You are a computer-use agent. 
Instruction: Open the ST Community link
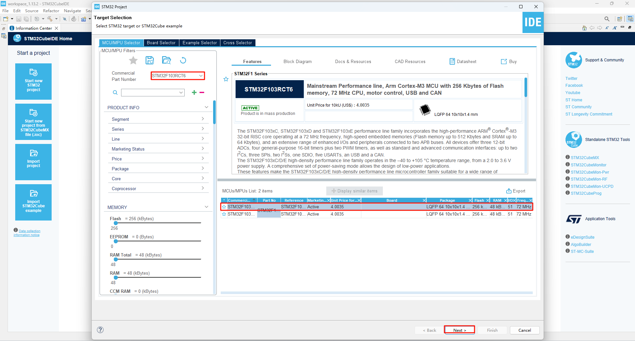578,107
